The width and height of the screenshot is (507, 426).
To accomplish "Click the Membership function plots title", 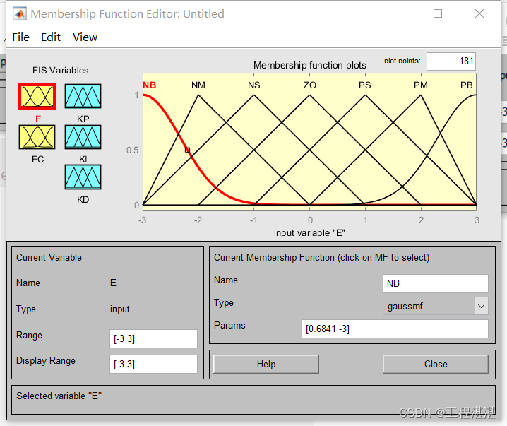I will [310, 65].
